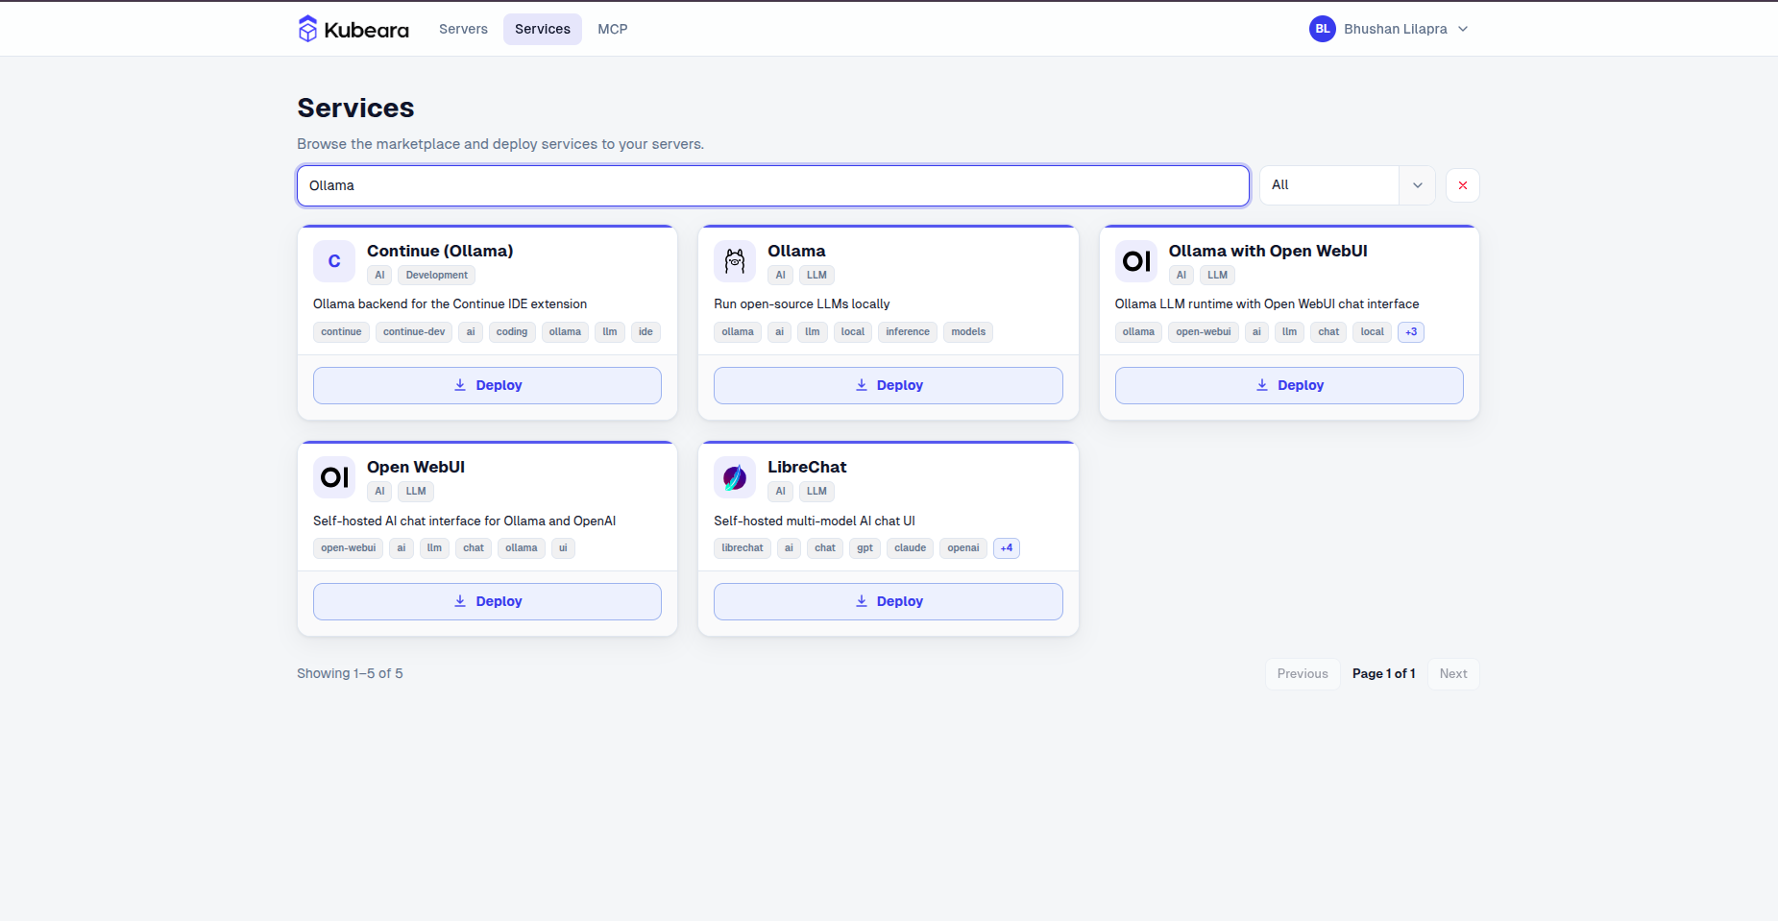Click the "Self-hosted multi-model AI chat UI" description
1778x921 pixels.
coord(815,521)
